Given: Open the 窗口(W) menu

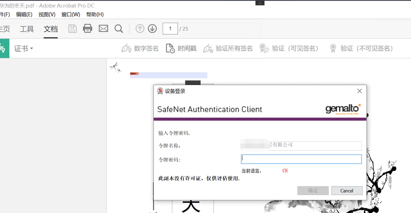Looking at the screenshot, I should pos(71,15).
